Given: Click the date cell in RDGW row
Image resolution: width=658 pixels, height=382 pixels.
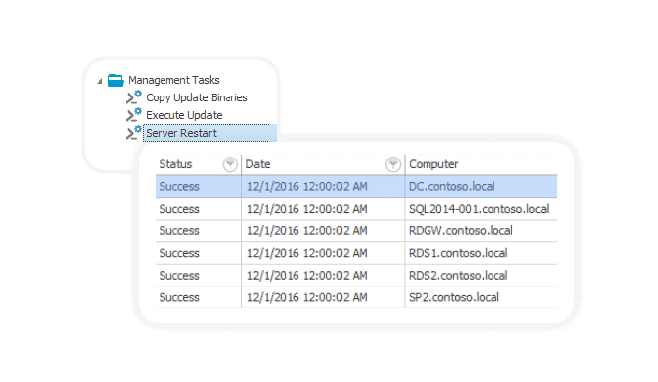Looking at the screenshot, I should click(323, 231).
